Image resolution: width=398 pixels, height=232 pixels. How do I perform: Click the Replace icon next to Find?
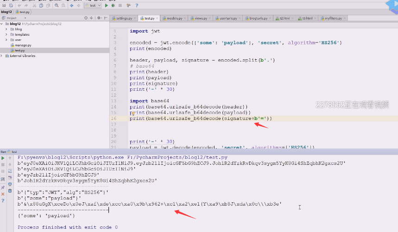click(63, 5)
